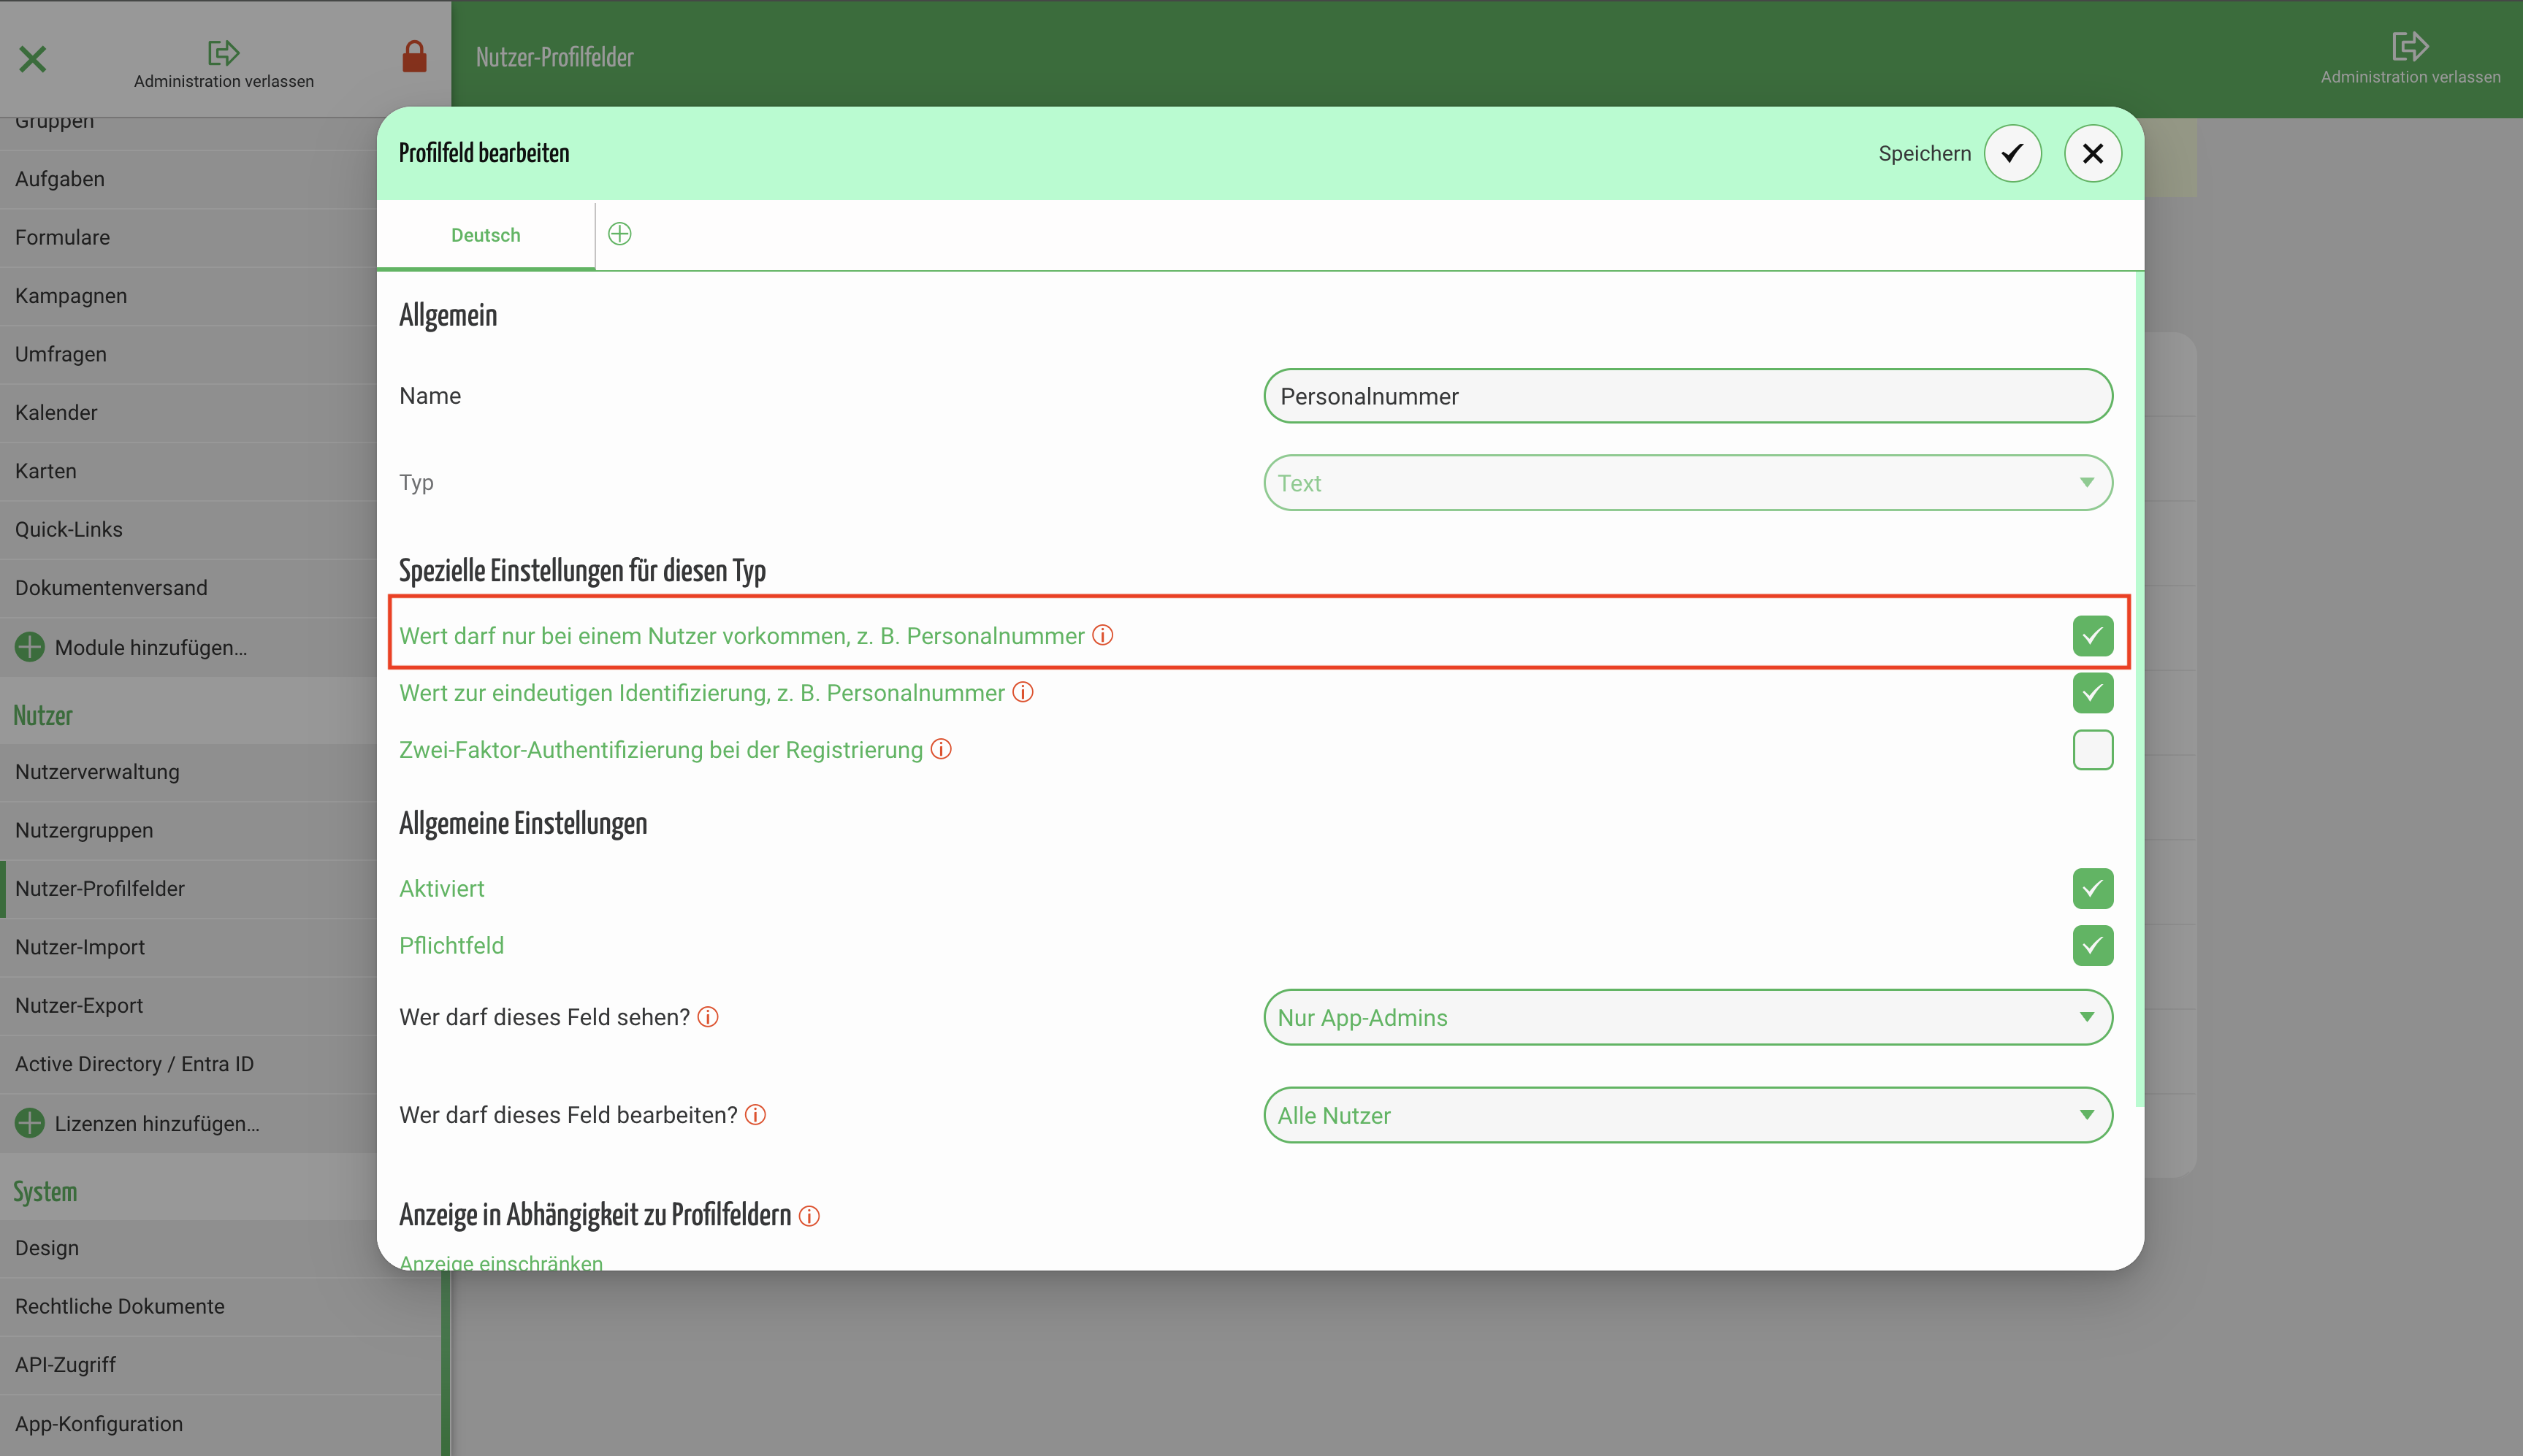Click the 'Profilfeld bearbeiten' dialog title

[x=484, y=153]
